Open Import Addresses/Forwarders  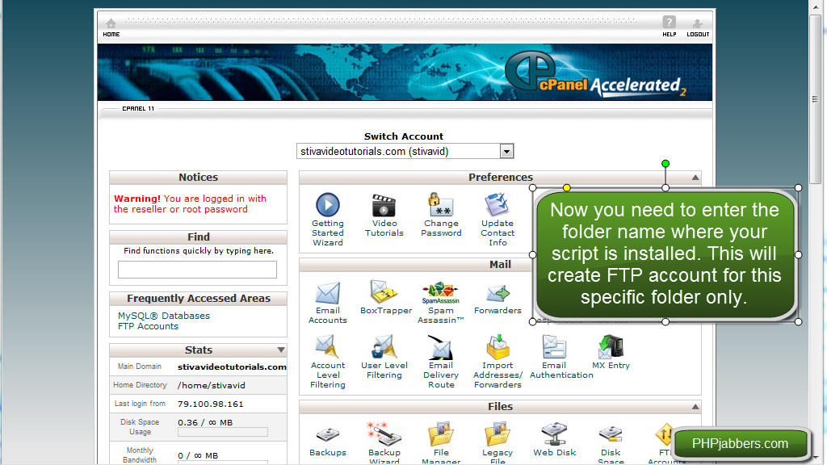point(497,362)
